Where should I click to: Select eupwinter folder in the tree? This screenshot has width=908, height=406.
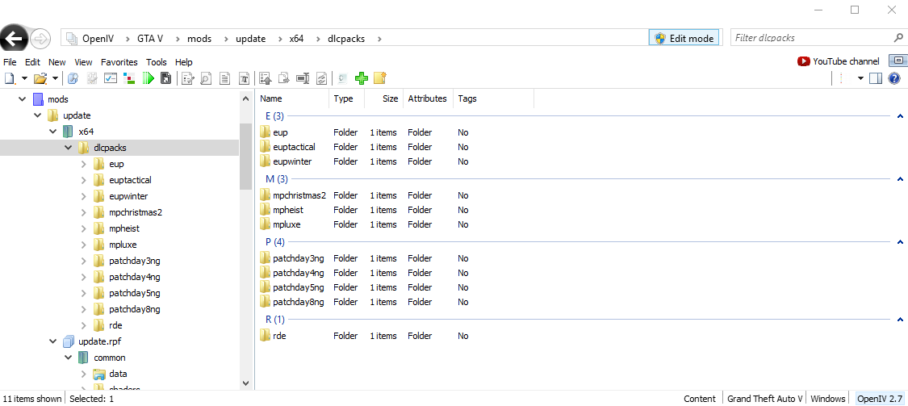click(128, 196)
